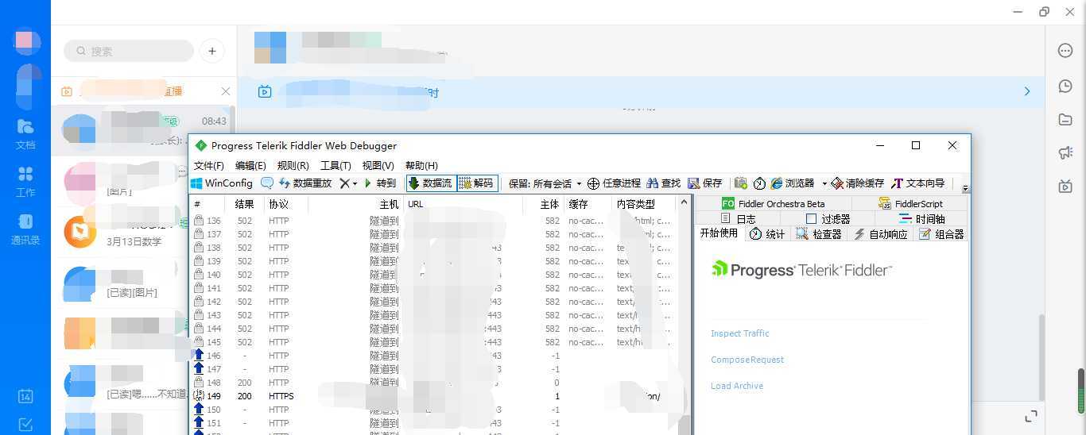Sort sessions by URL column header
Screen dimensions: 1086x435
463,204
